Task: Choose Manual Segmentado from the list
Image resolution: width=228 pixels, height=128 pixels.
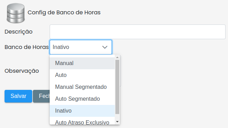Action: coord(82,87)
